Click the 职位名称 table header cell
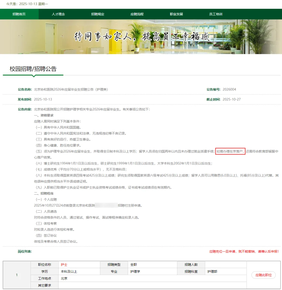 (x=44, y=265)
